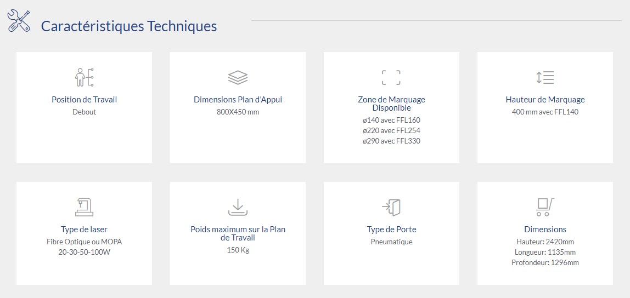
Task: Click the laser machine type icon
Action: [84, 207]
